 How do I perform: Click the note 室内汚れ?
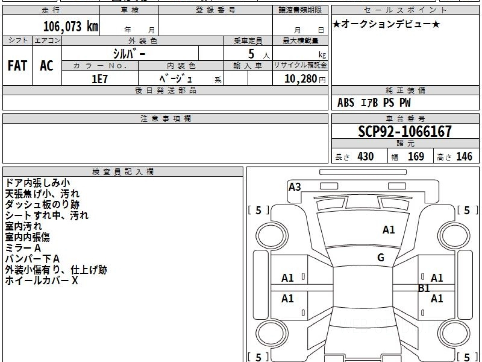coord(24,226)
